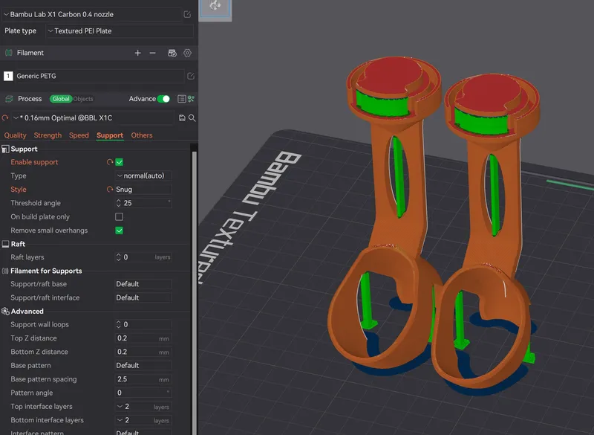
Task: Open filament settings gear icon
Action: tap(188, 53)
